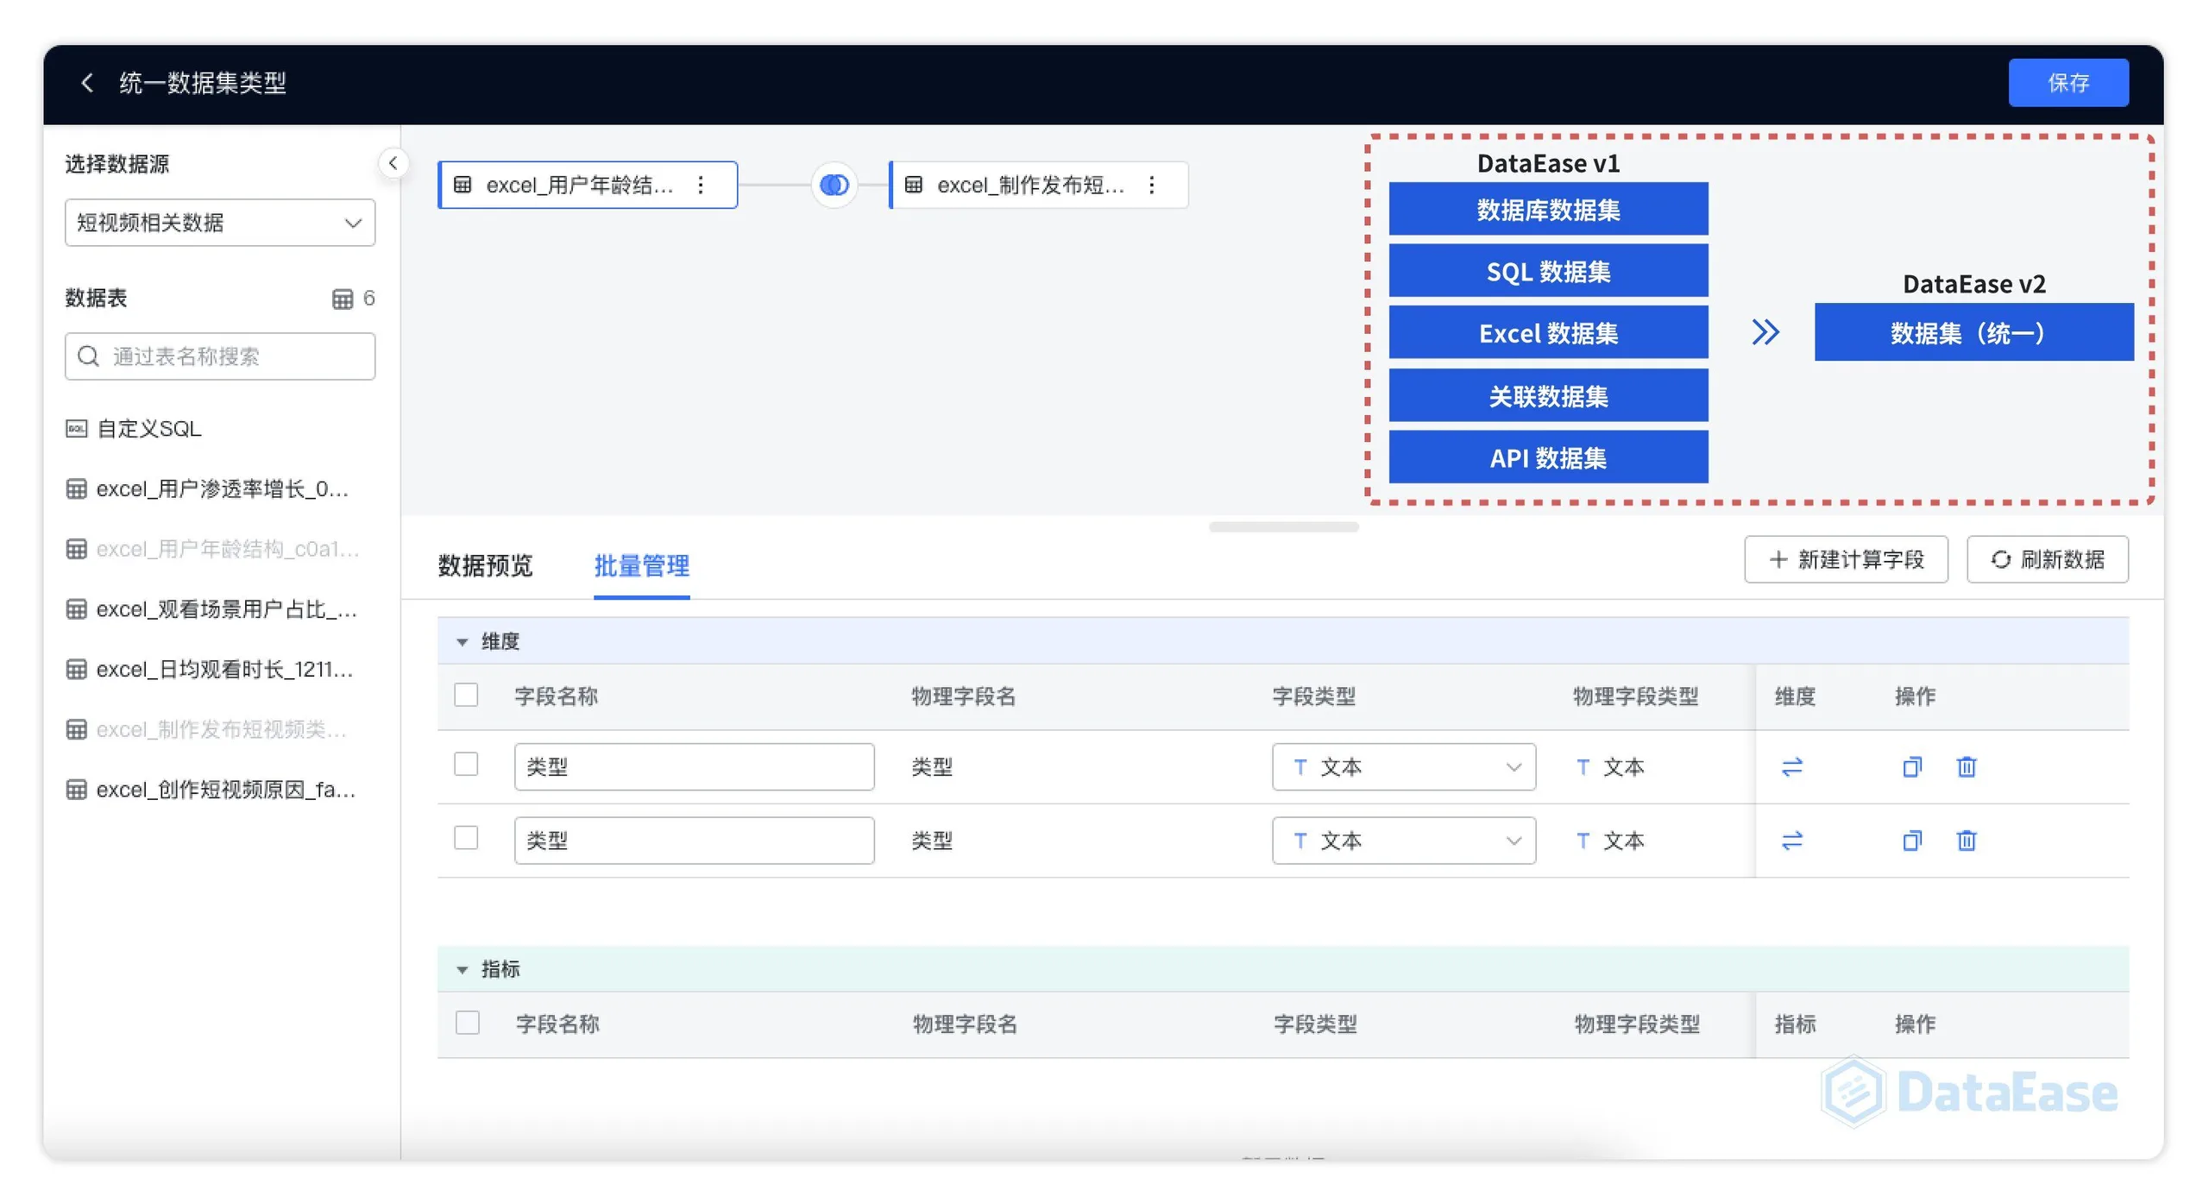Convert first 类型 row to a metric
The width and height of the screenshot is (2209, 1203).
(x=1792, y=766)
